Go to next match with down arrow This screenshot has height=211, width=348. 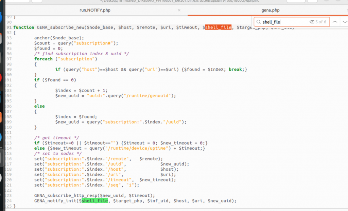point(345,22)
